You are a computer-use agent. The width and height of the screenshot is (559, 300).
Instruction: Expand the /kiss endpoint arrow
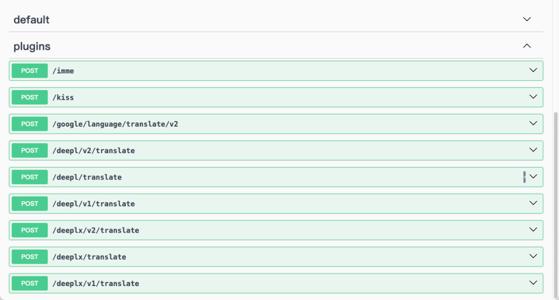coord(533,97)
